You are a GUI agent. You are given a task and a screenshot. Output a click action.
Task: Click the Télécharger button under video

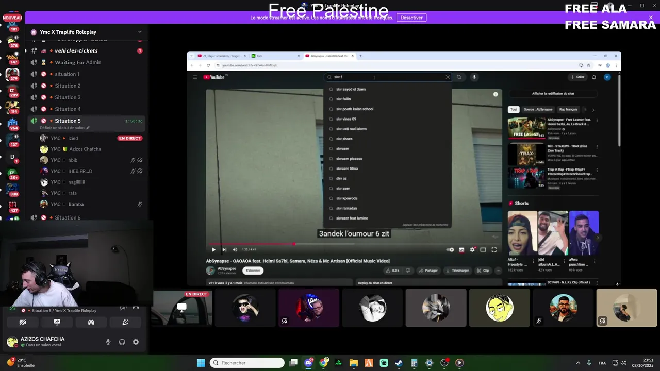tap(457, 271)
